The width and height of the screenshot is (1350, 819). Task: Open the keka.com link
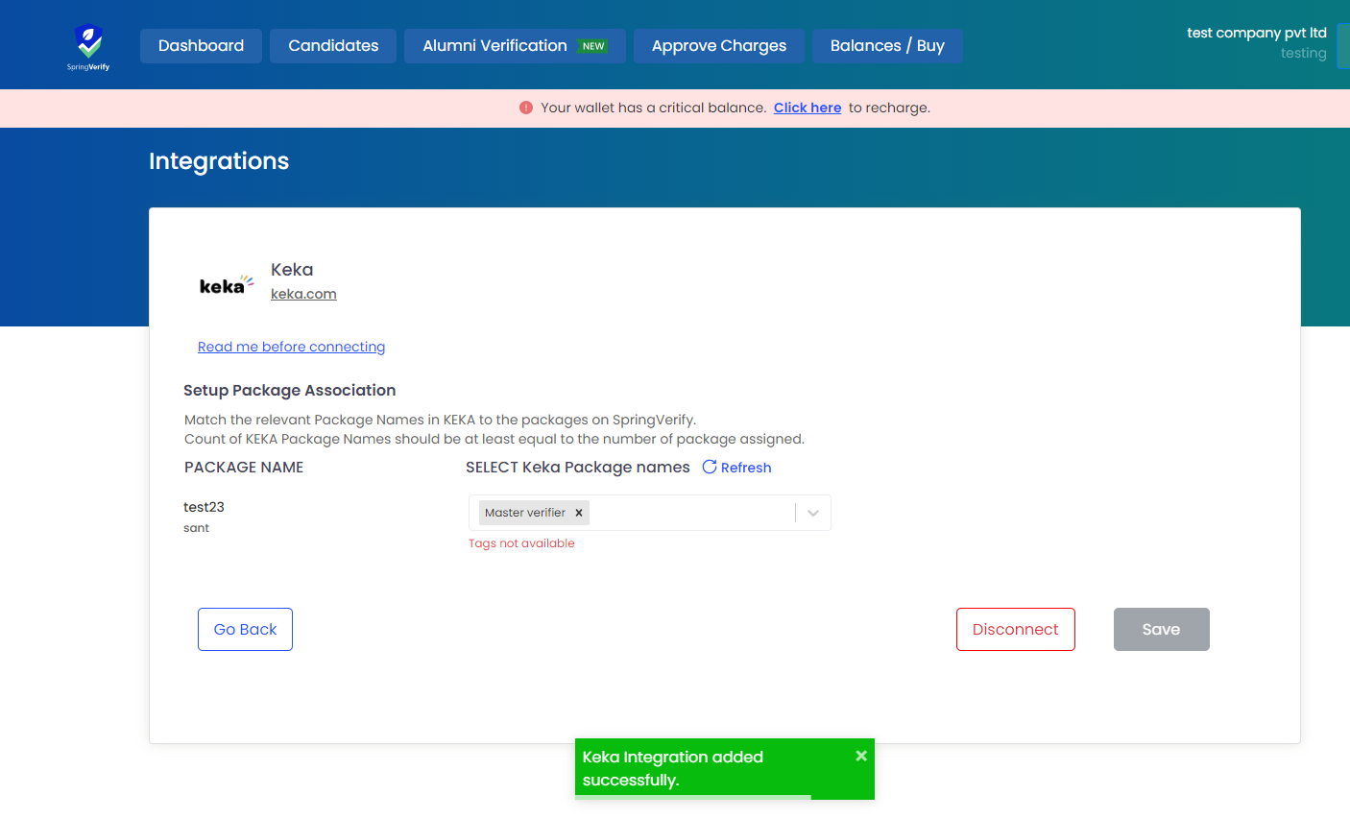[303, 294]
